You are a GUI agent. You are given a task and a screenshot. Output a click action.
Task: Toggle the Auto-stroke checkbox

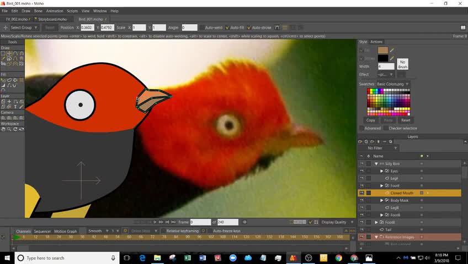(x=249, y=28)
